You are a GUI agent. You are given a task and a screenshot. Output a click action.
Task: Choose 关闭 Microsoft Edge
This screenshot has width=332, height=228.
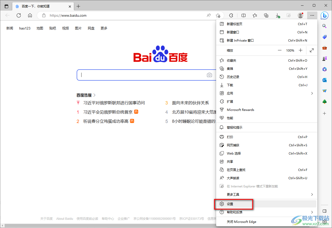[x=267, y=222]
